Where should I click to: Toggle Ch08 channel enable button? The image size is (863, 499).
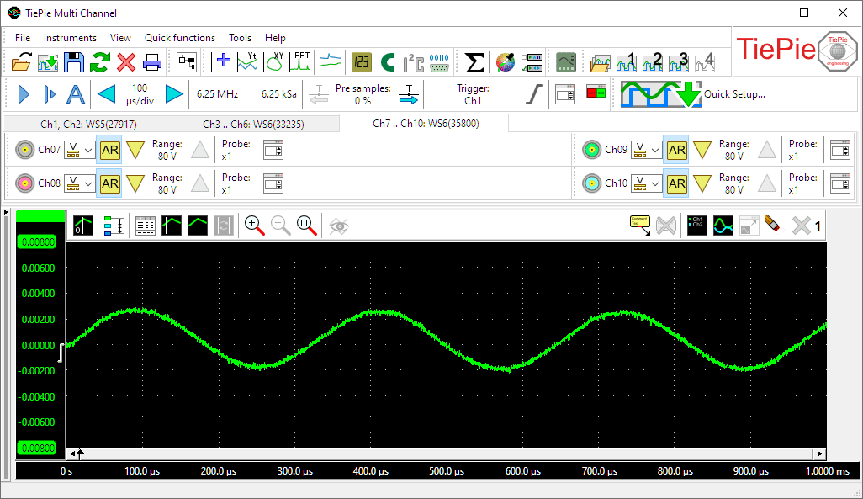24,183
